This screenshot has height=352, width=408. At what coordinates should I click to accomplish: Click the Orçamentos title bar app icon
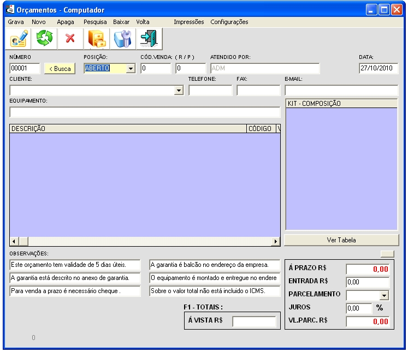coord(10,10)
